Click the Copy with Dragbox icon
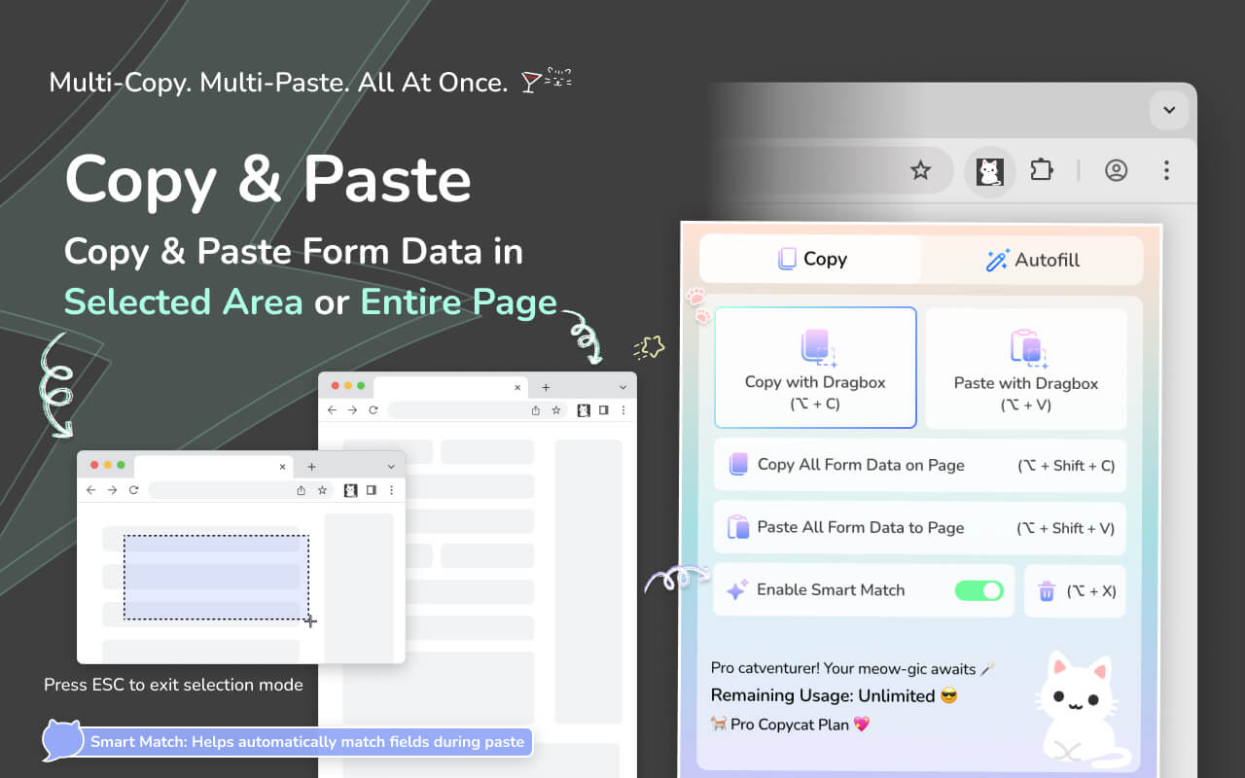This screenshot has width=1245, height=778. [x=815, y=346]
